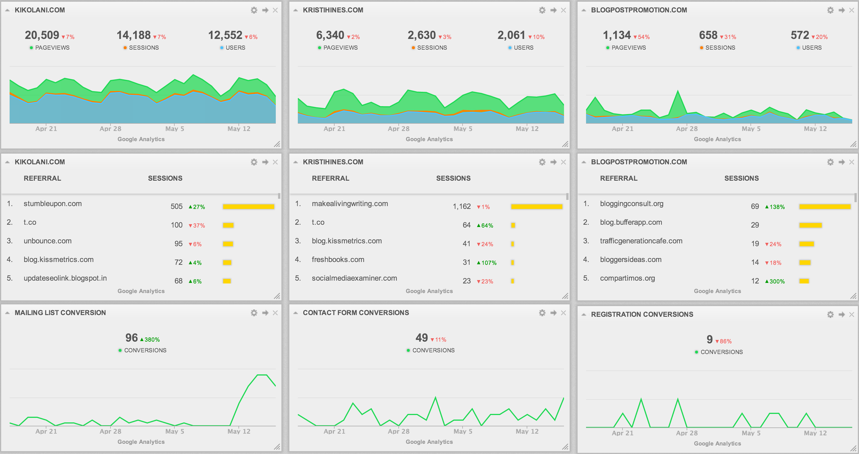
Task: Open gear icon on BLOGPOSTPROMOTION.COM referral widget
Action: (830, 162)
